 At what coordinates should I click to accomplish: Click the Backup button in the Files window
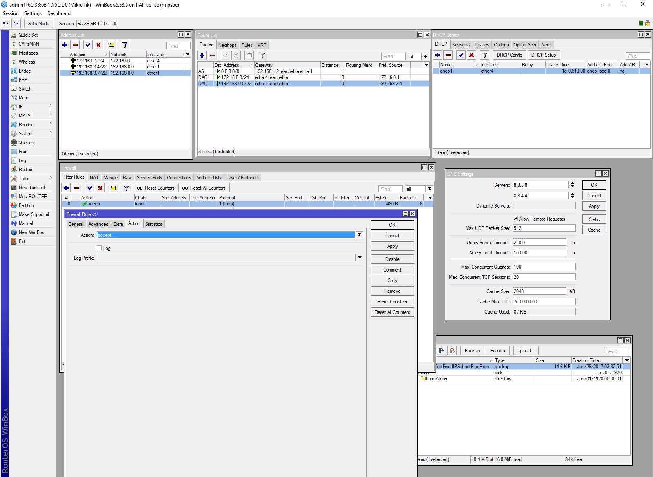tap(472, 351)
